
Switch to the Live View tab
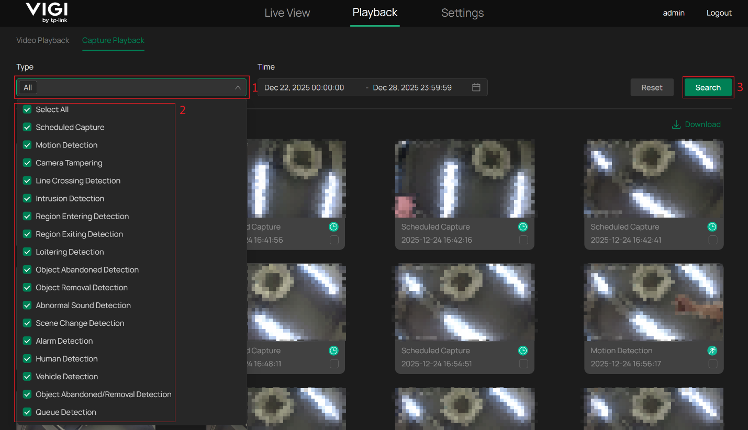tap(287, 13)
